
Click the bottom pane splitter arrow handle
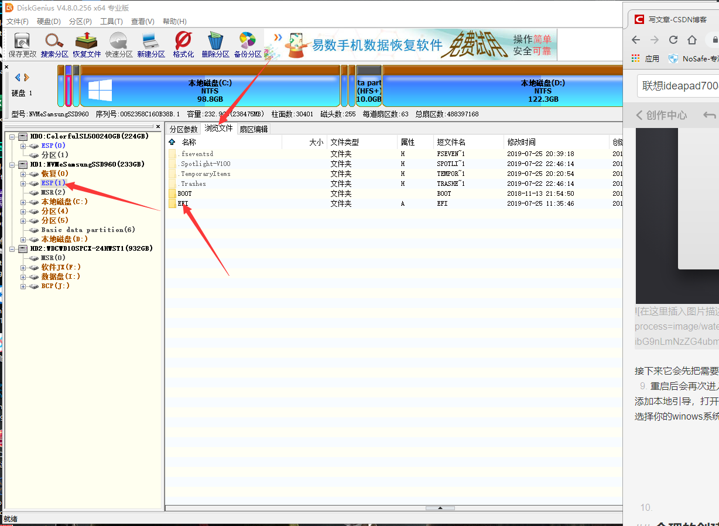click(440, 508)
